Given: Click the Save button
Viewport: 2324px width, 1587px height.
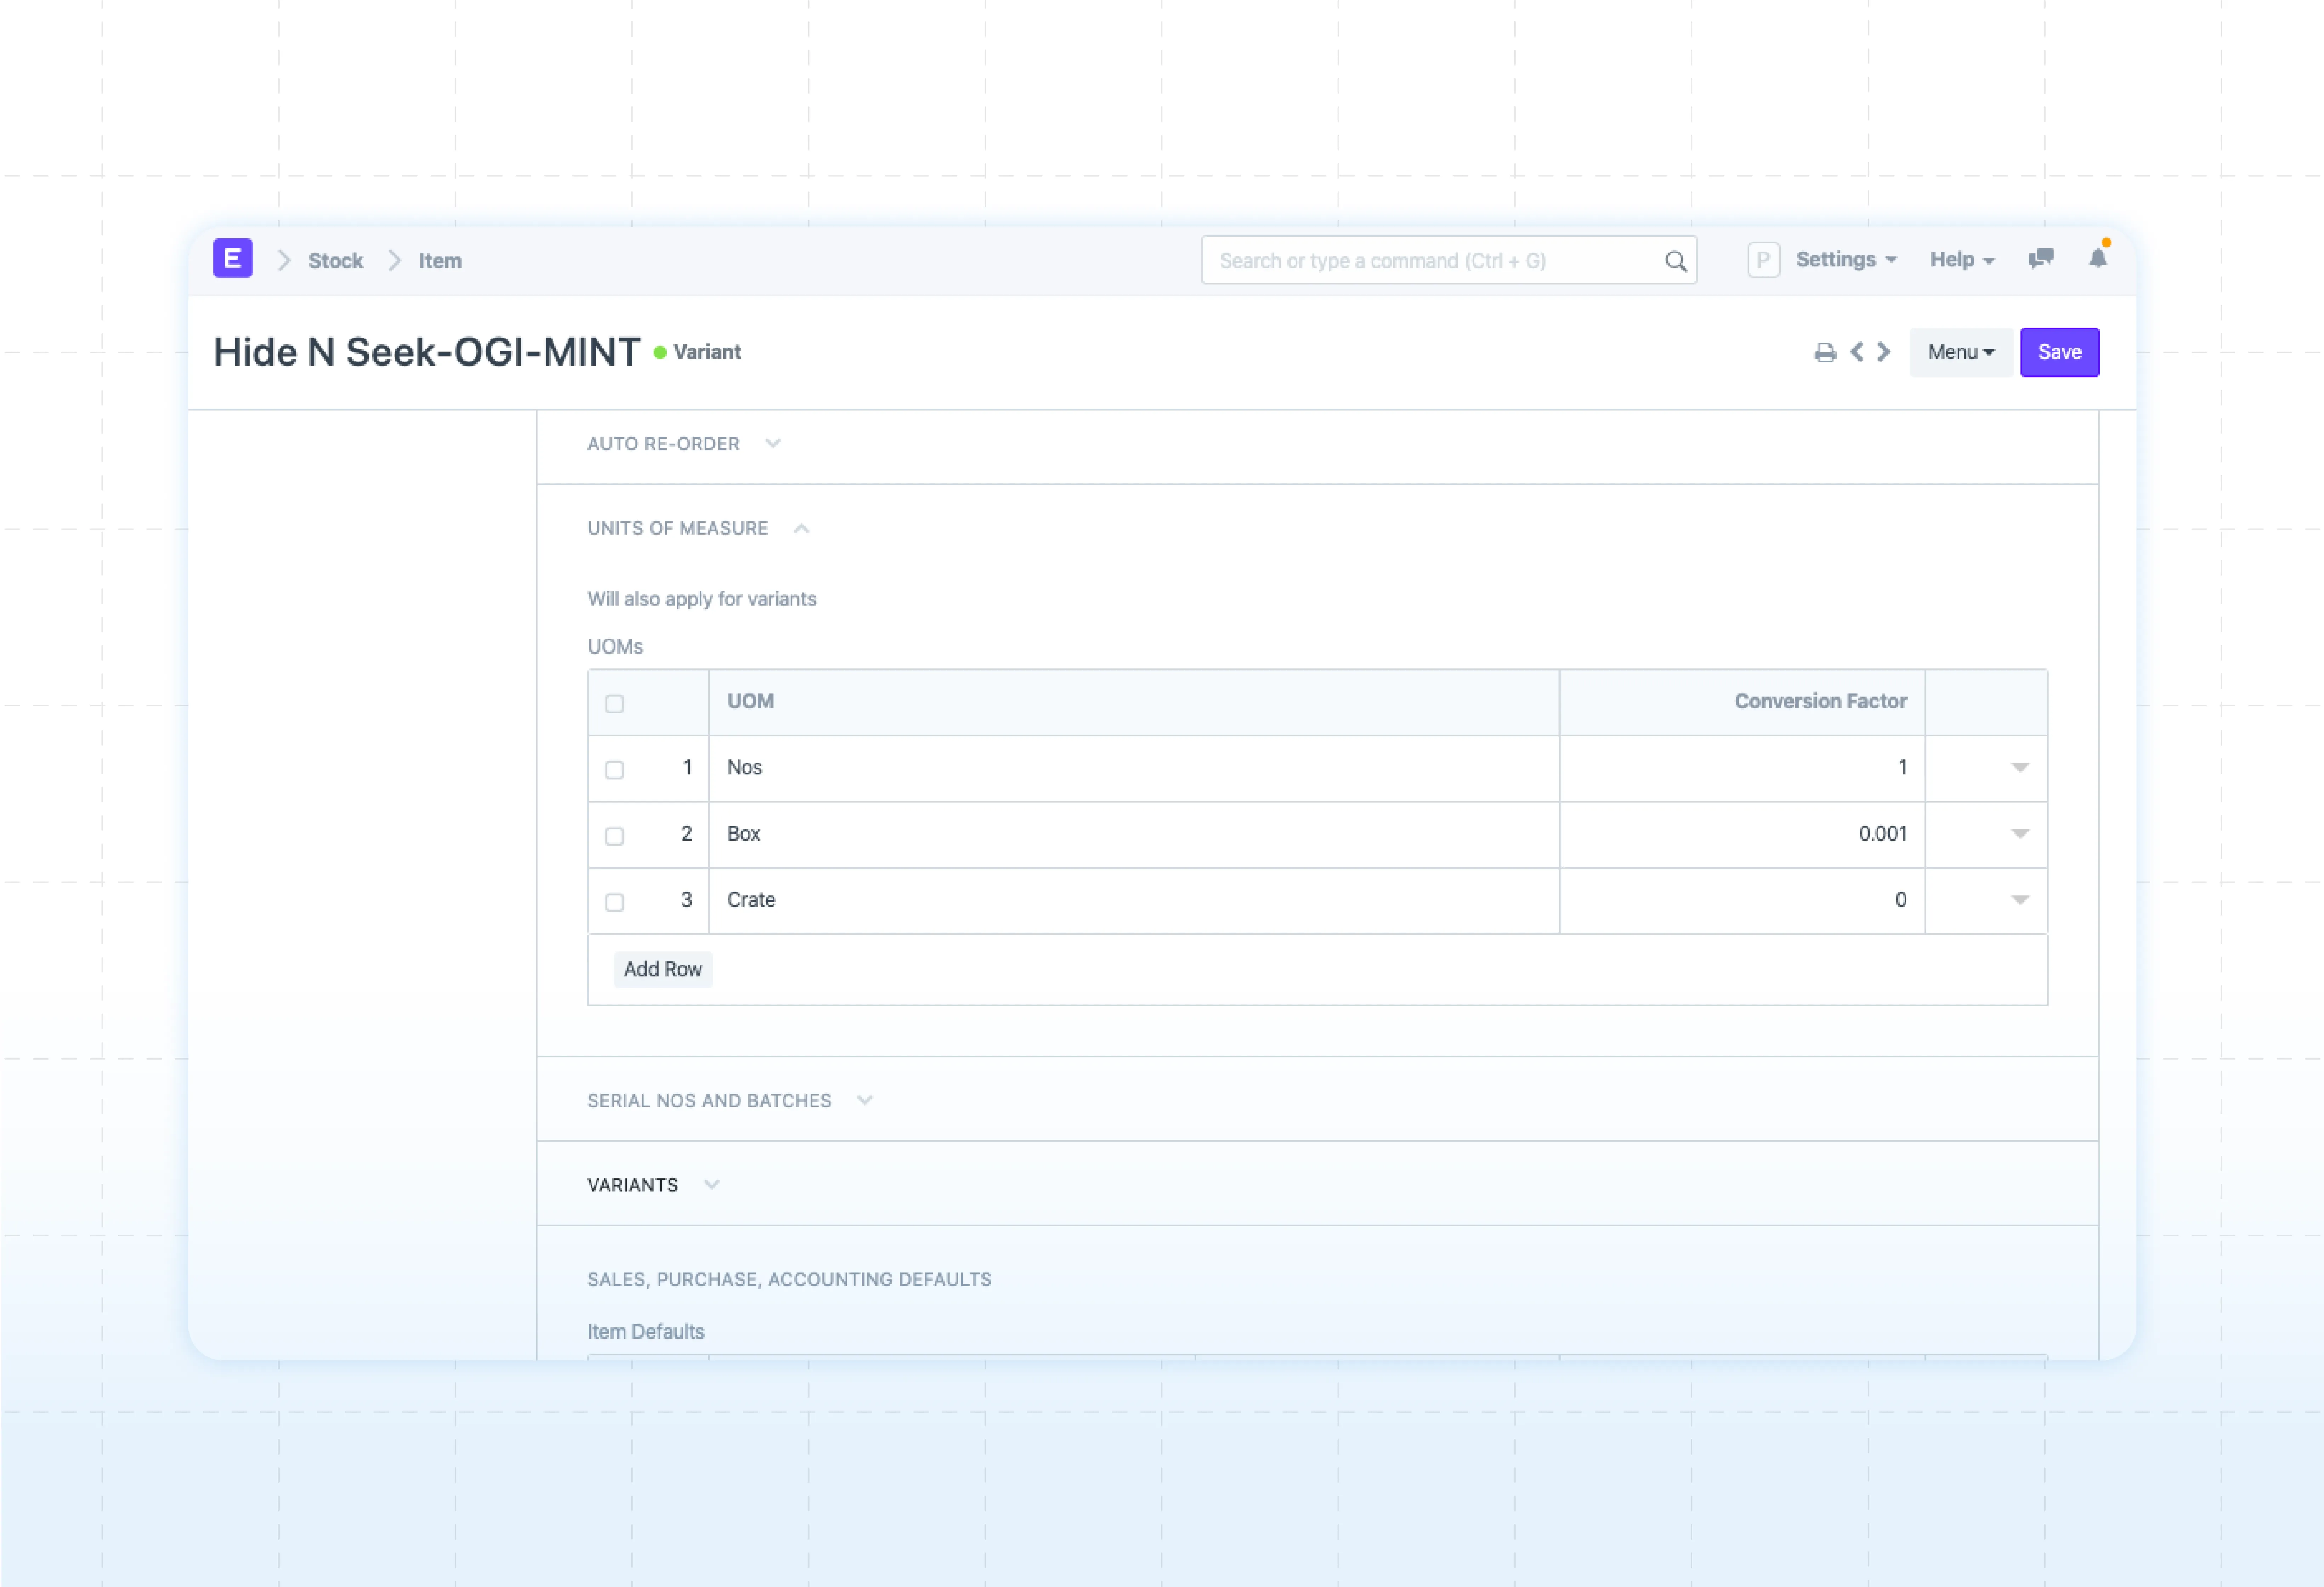Looking at the screenshot, I should point(2059,352).
